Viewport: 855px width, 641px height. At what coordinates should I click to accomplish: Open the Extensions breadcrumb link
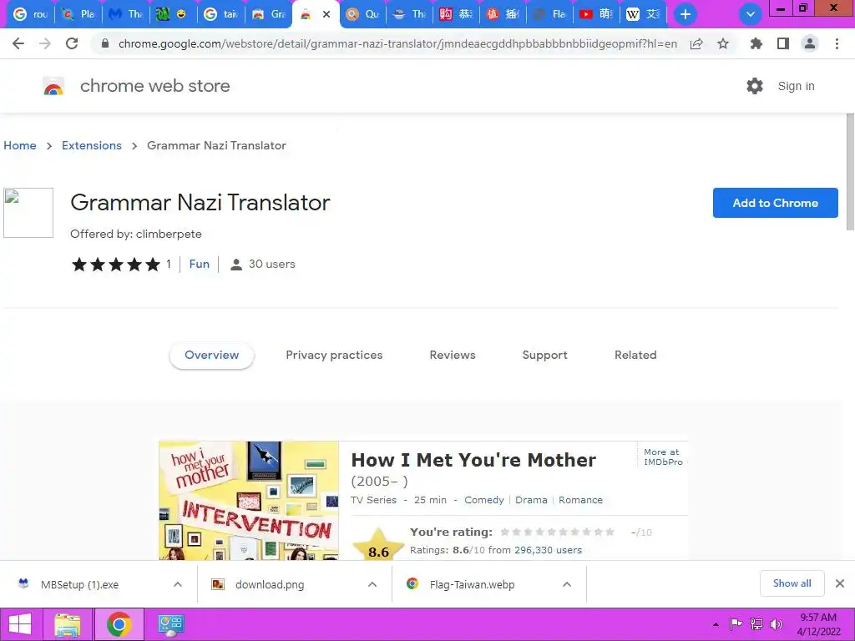92,145
